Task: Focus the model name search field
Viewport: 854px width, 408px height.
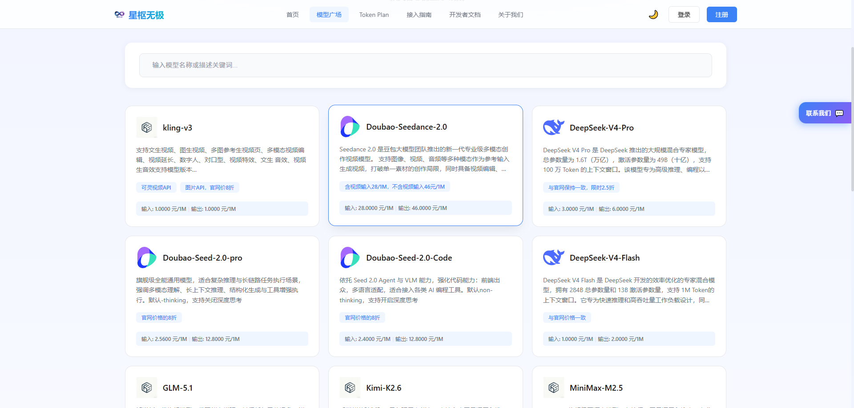Action: pos(426,65)
